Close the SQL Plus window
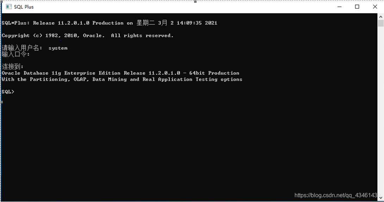384x202 pixels. tap(375, 7)
